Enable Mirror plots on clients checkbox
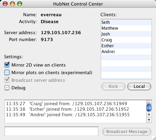Viewport: 156px width, 140px height. click(x=7, y=72)
